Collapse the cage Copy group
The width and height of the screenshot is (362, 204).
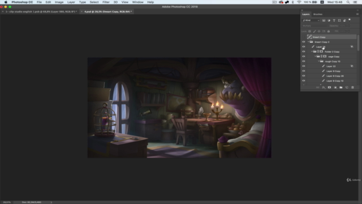pyautogui.click(x=316, y=57)
